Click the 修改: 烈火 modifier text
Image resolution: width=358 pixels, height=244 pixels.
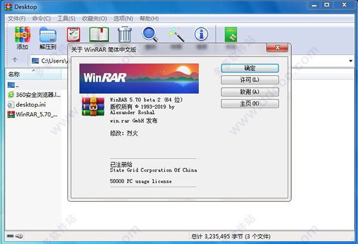click(x=124, y=133)
